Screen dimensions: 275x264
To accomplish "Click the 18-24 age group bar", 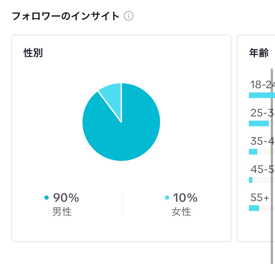I will tap(262, 95).
